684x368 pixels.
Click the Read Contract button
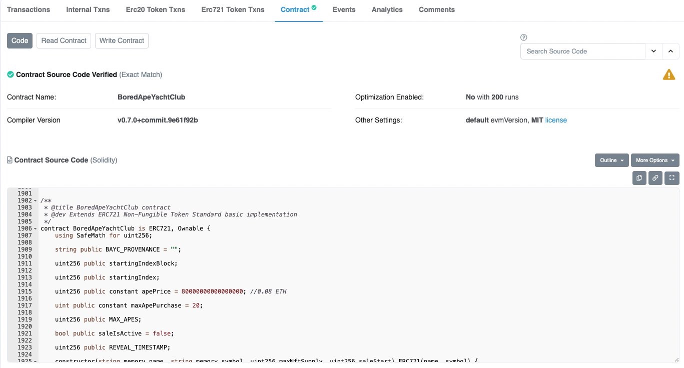pyautogui.click(x=64, y=40)
